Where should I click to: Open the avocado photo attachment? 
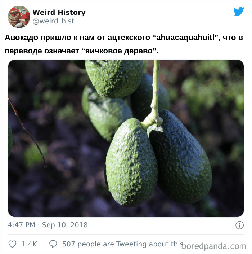point(126,138)
